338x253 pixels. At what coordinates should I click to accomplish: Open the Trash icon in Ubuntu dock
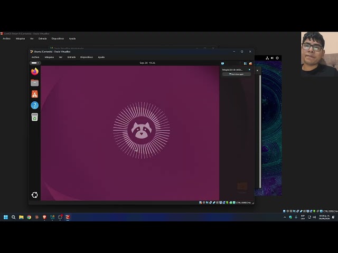point(35,117)
